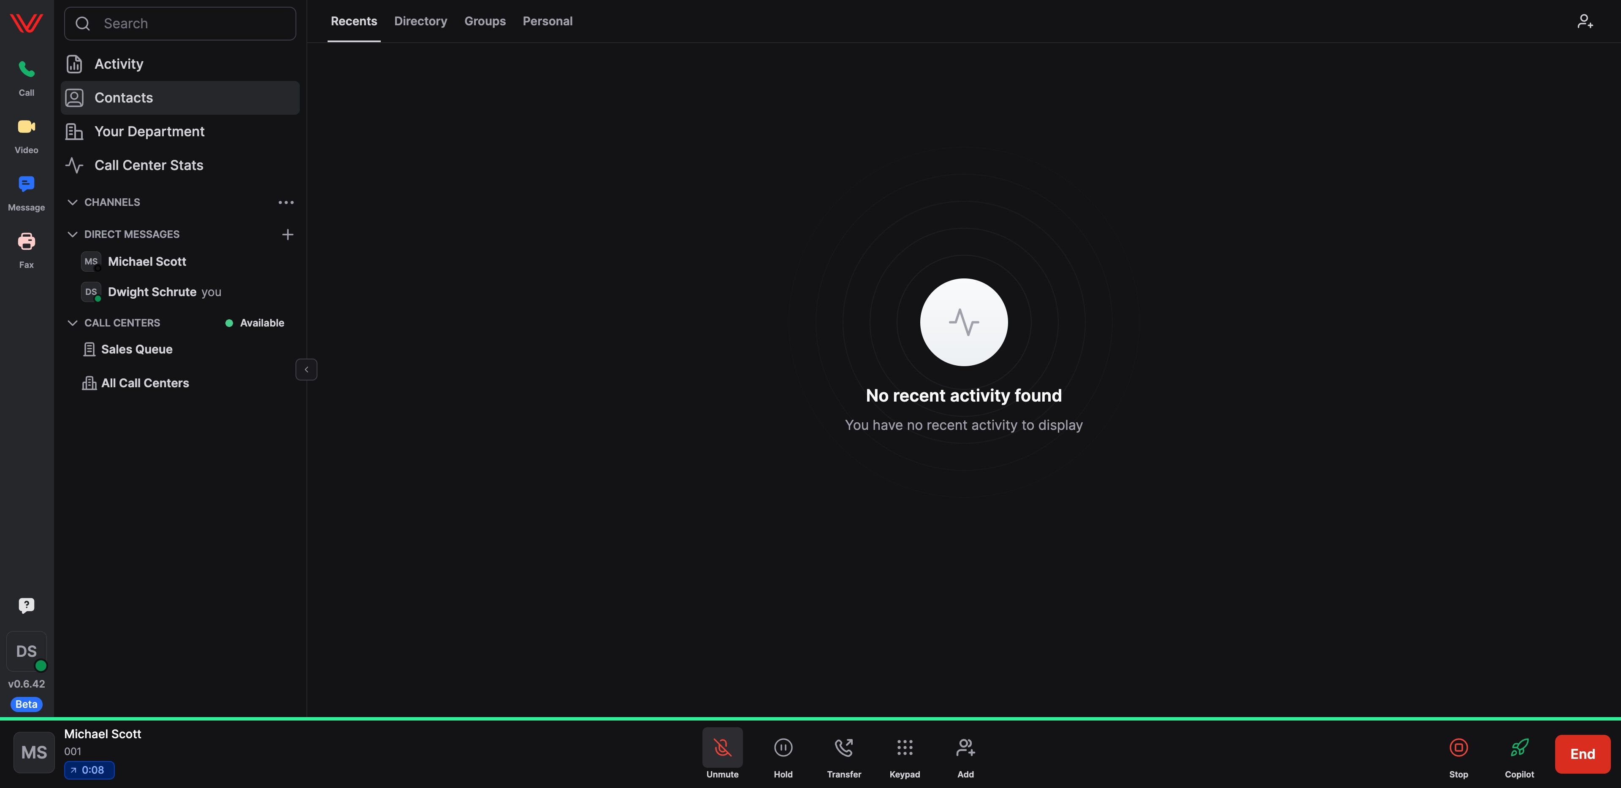Launch Copilot rocket icon

click(1519, 748)
